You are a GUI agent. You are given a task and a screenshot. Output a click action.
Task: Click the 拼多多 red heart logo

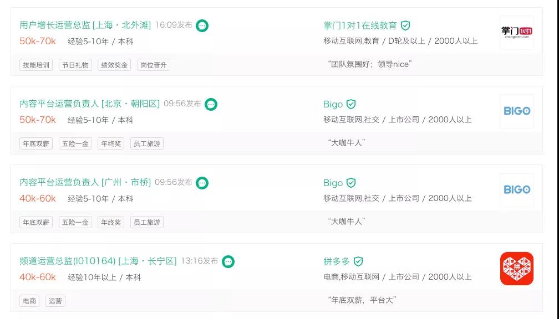(517, 269)
